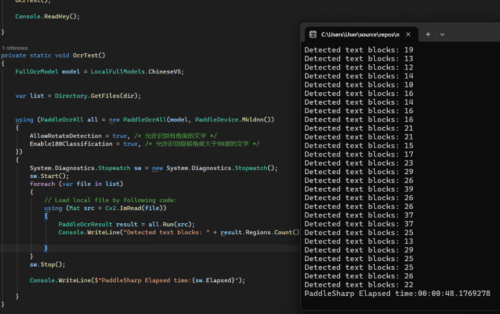
Task: Click Console.ReadKey() call in editor
Action: pyautogui.click(x=47, y=16)
